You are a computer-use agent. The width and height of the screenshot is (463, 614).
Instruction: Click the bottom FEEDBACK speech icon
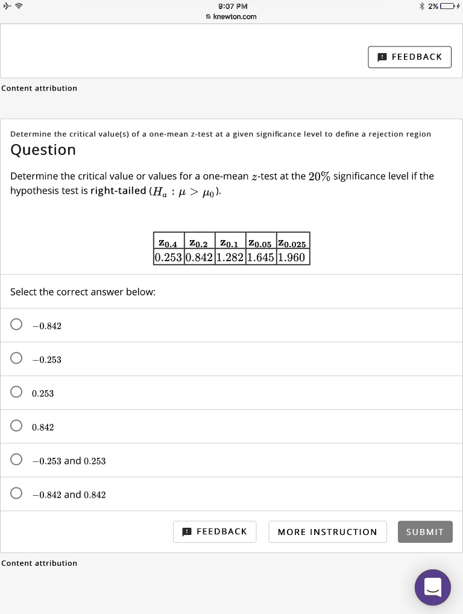click(x=187, y=531)
